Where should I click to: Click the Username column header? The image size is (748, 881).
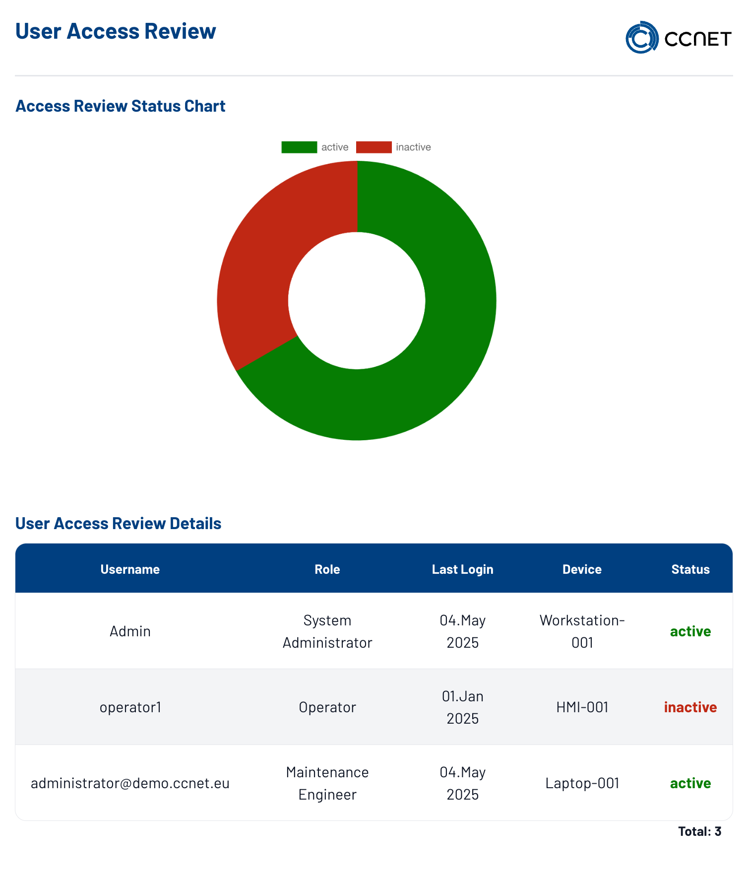pos(130,569)
